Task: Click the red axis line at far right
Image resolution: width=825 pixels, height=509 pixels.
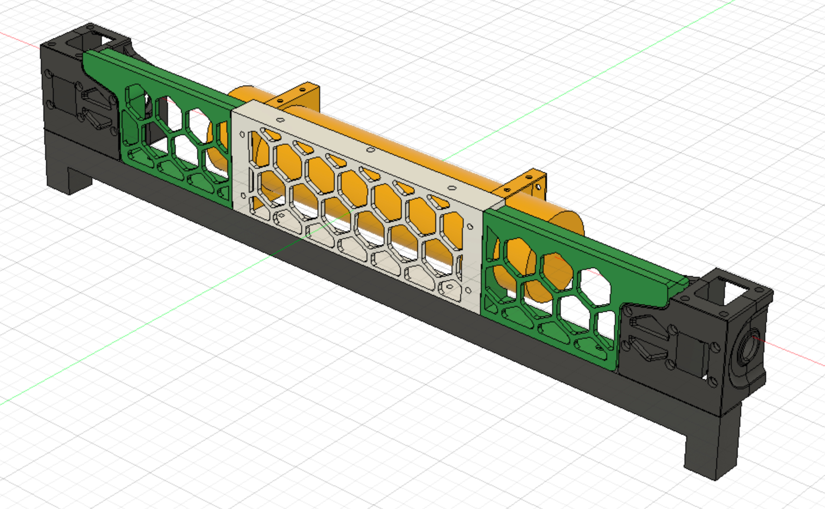Action: pos(795,354)
